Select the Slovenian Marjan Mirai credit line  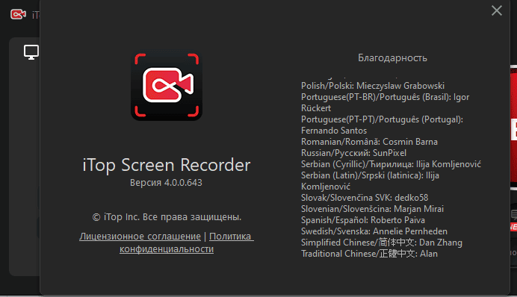[372, 209]
